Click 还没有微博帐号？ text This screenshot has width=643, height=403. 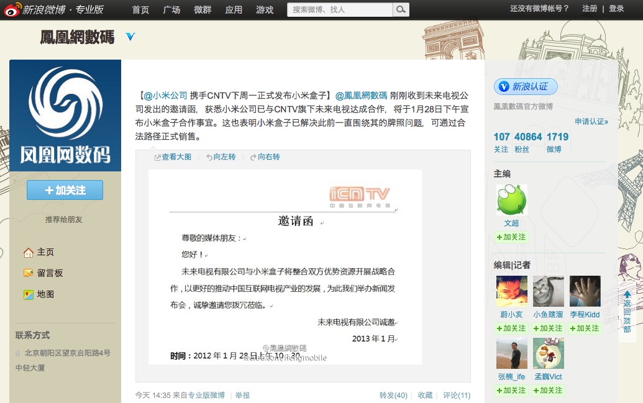[x=539, y=9]
